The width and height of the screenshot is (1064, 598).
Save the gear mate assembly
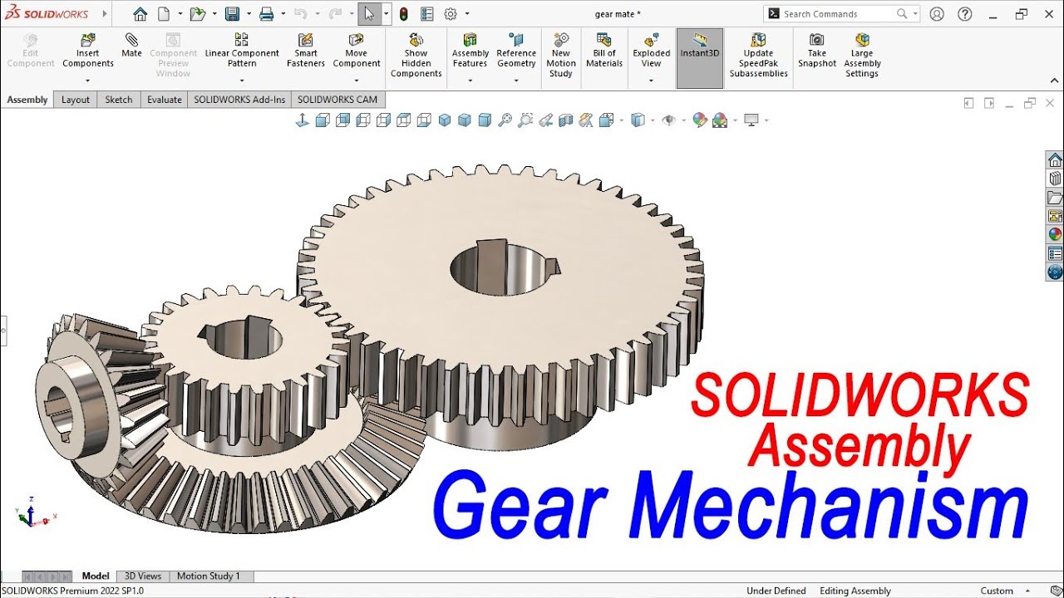232,14
